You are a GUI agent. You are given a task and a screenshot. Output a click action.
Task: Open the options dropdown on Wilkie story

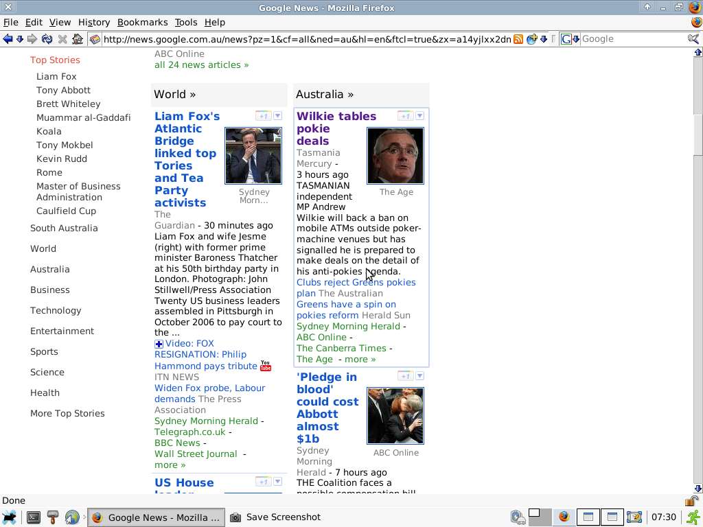(x=419, y=116)
